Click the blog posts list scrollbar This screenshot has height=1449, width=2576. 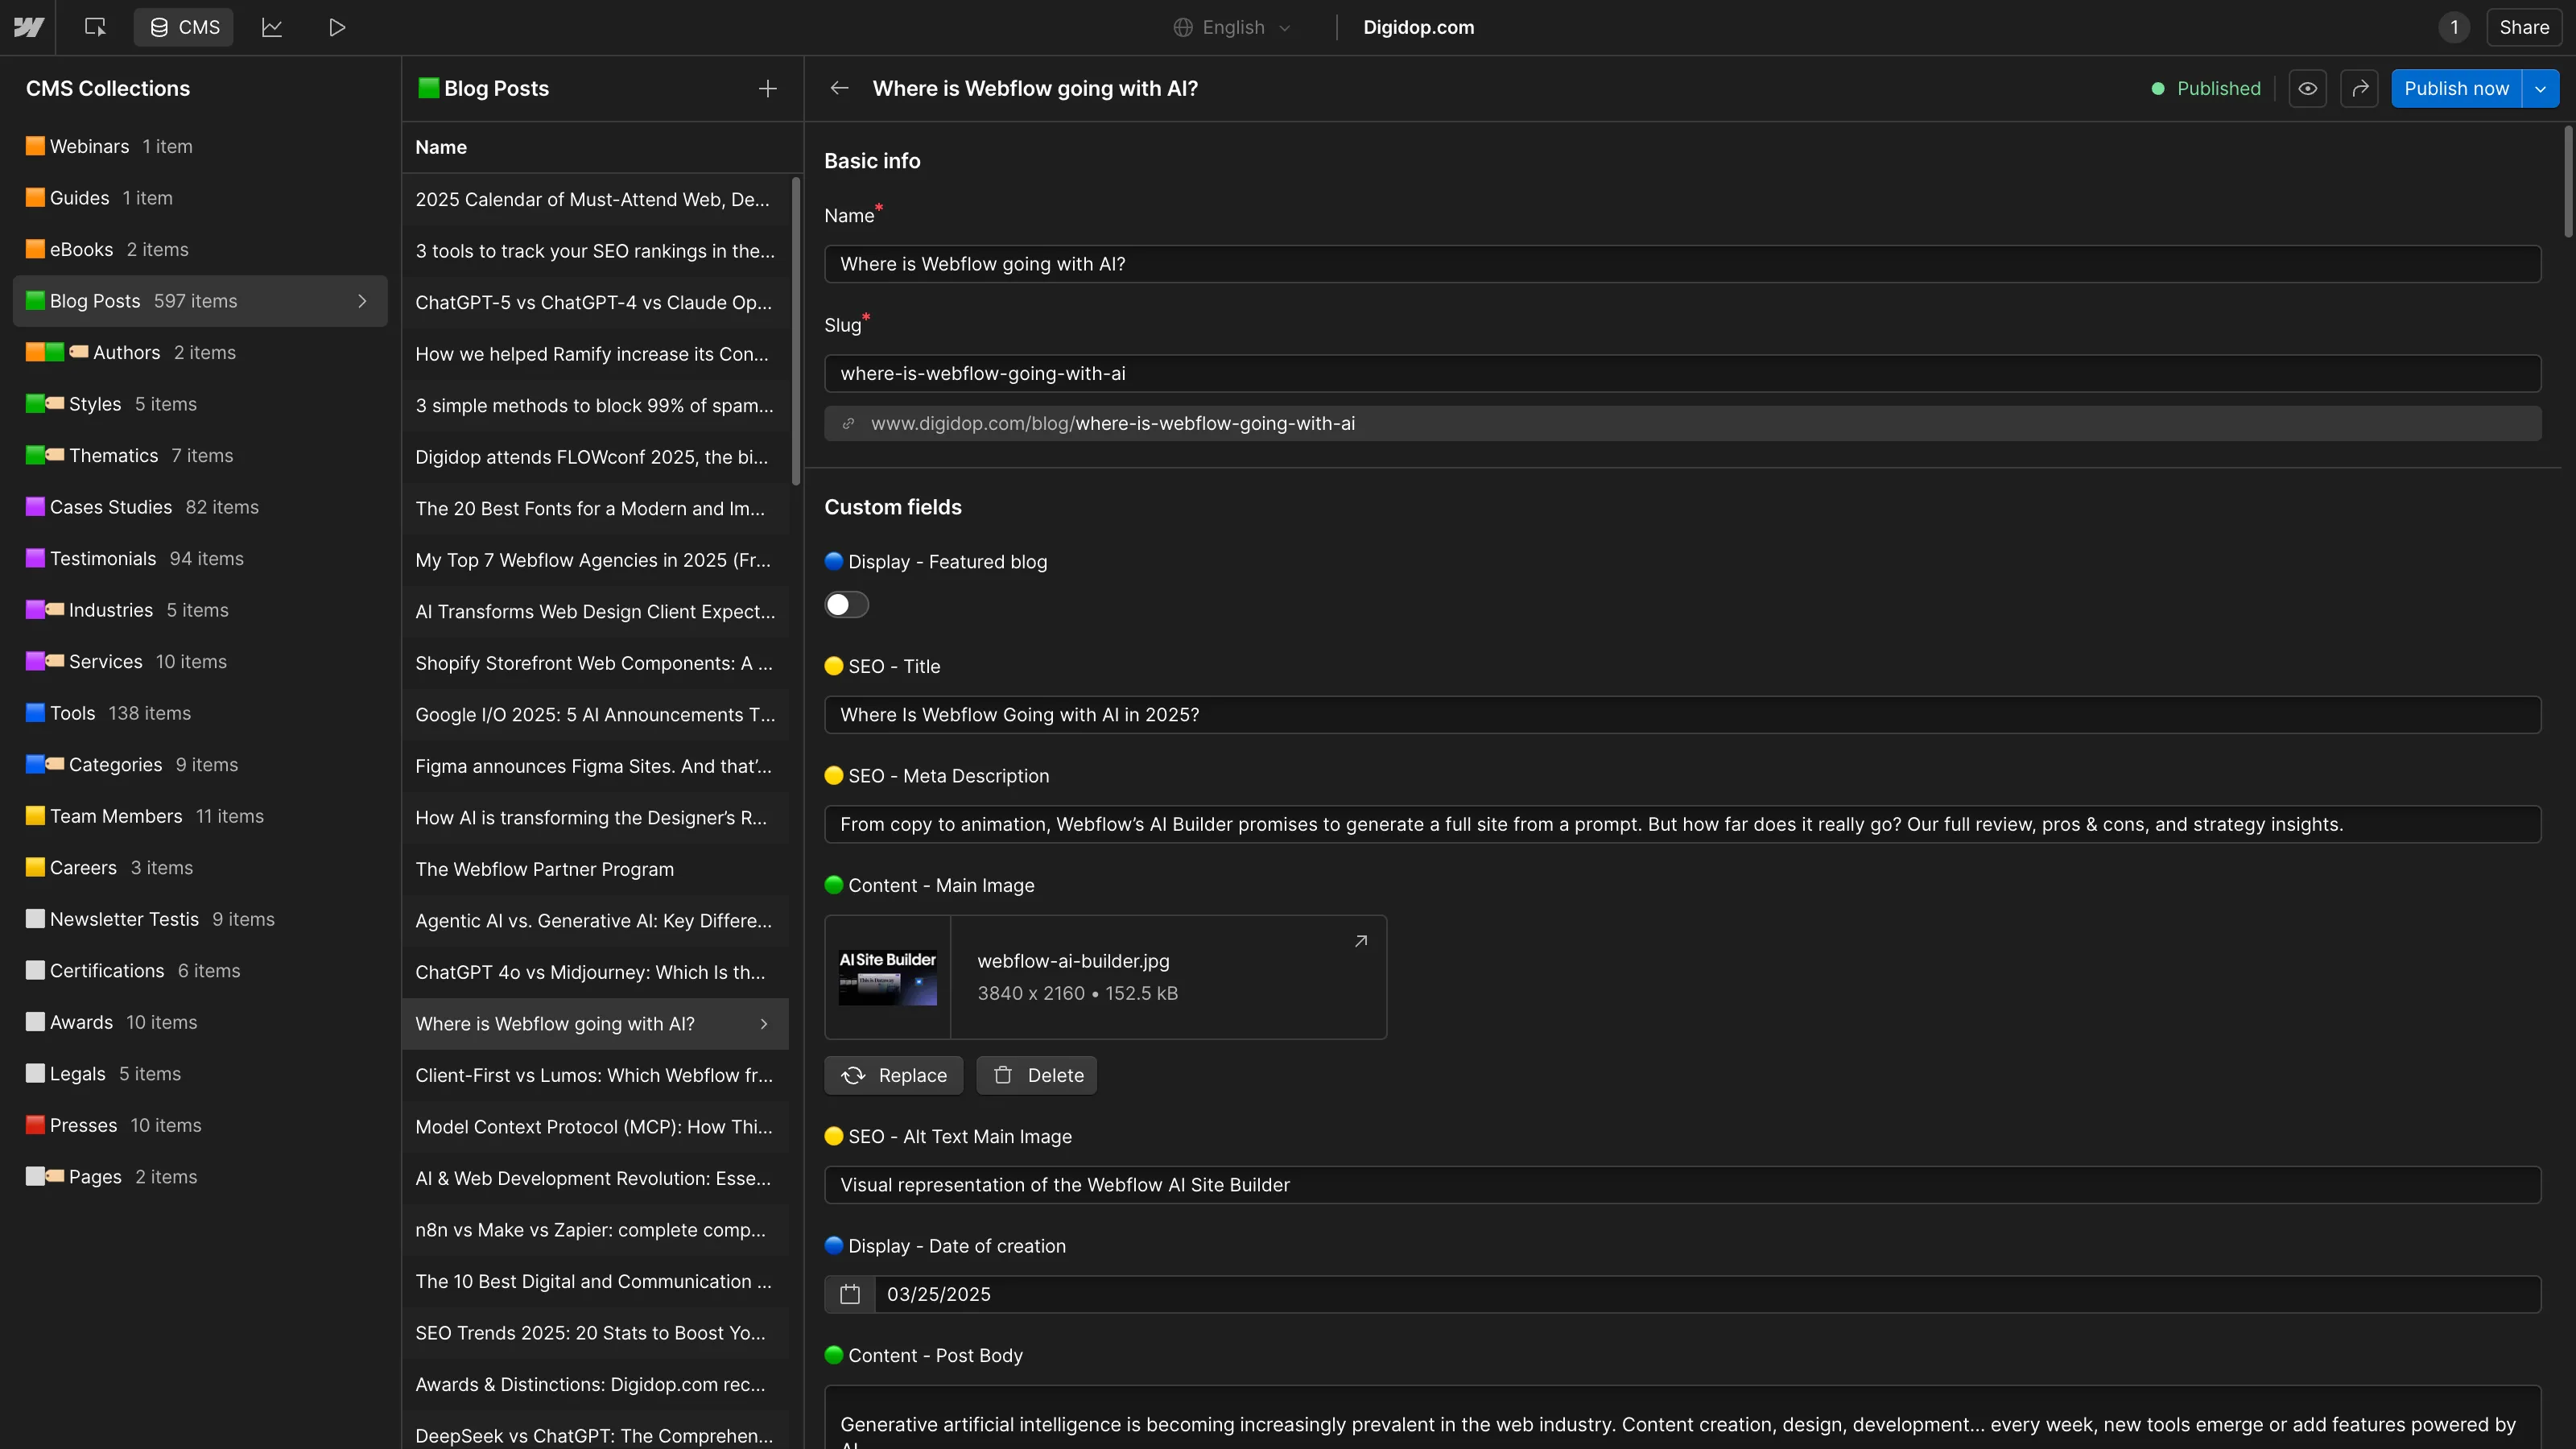(x=796, y=331)
